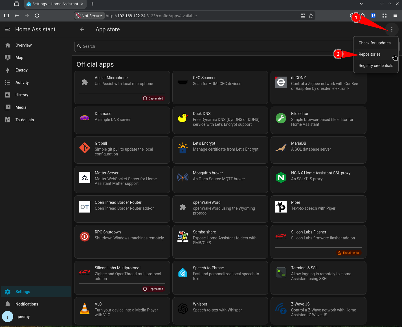The width and height of the screenshot is (402, 327).
Task: Toggle the browser sidebar panel button
Action: 6,16
